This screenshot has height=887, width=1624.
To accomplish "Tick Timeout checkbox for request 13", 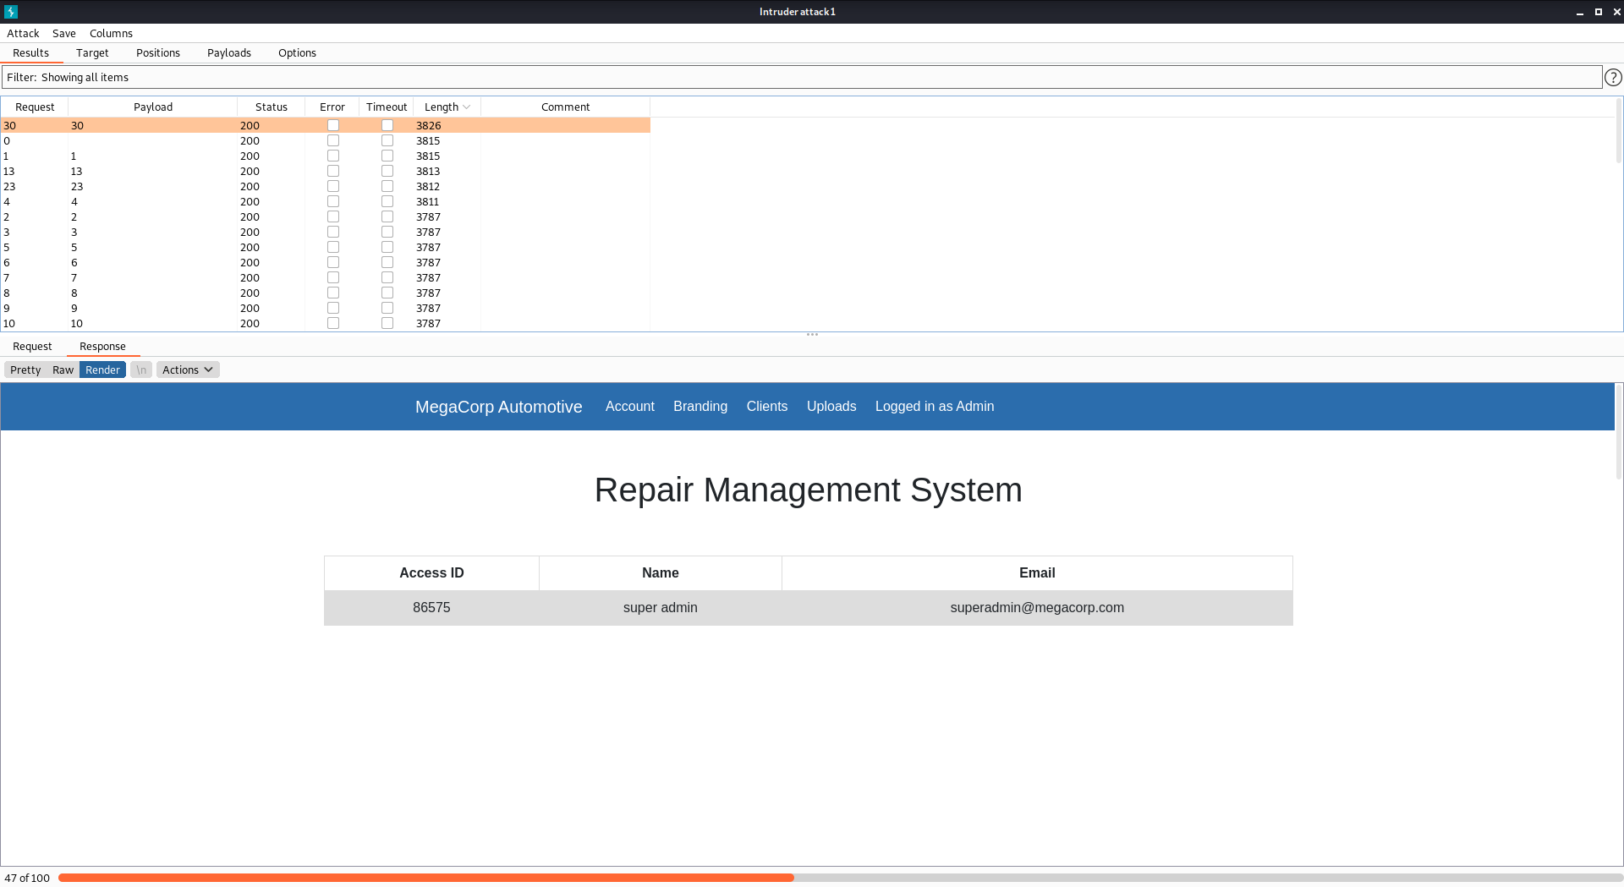I will click(x=387, y=171).
